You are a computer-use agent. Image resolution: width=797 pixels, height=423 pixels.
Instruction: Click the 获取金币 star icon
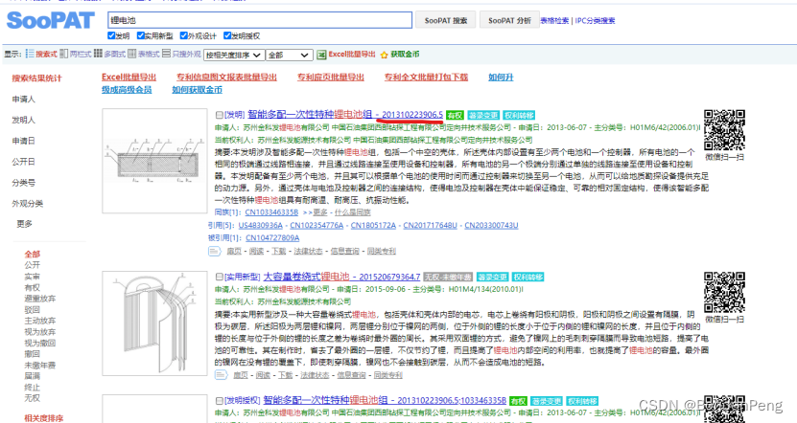[x=384, y=55]
